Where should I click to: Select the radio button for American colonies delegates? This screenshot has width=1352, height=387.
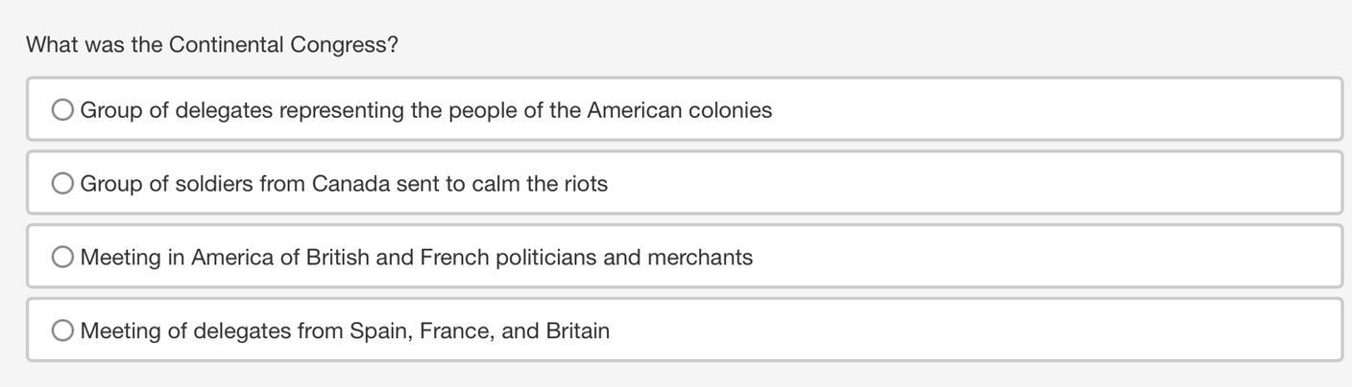coord(62,110)
